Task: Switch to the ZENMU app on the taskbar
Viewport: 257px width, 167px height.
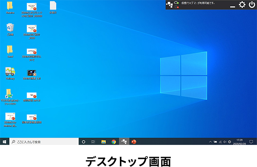Action: click(x=124, y=141)
